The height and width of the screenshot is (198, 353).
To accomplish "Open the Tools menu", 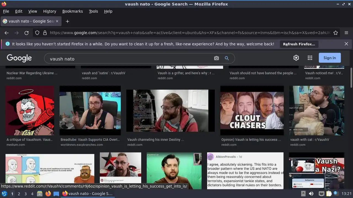I will coord(93,11).
